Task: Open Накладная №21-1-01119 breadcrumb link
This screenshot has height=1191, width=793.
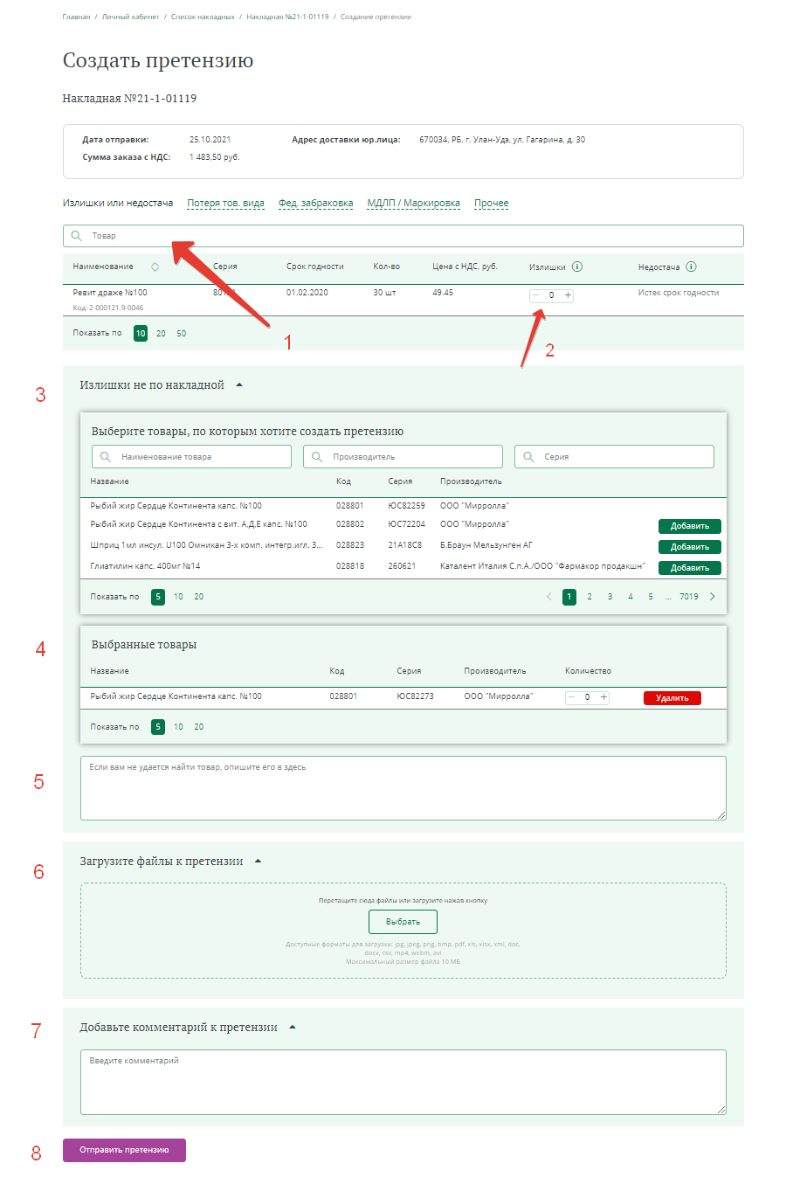Action: point(287,17)
